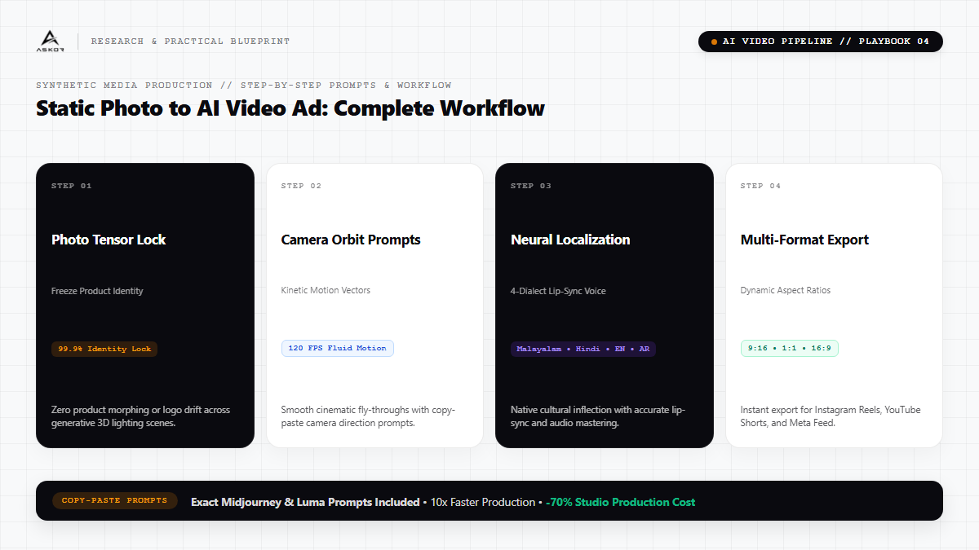Viewport: 979px width, 550px height.
Task: Click the Freeze Product Identity subtitle
Action: 97,291
